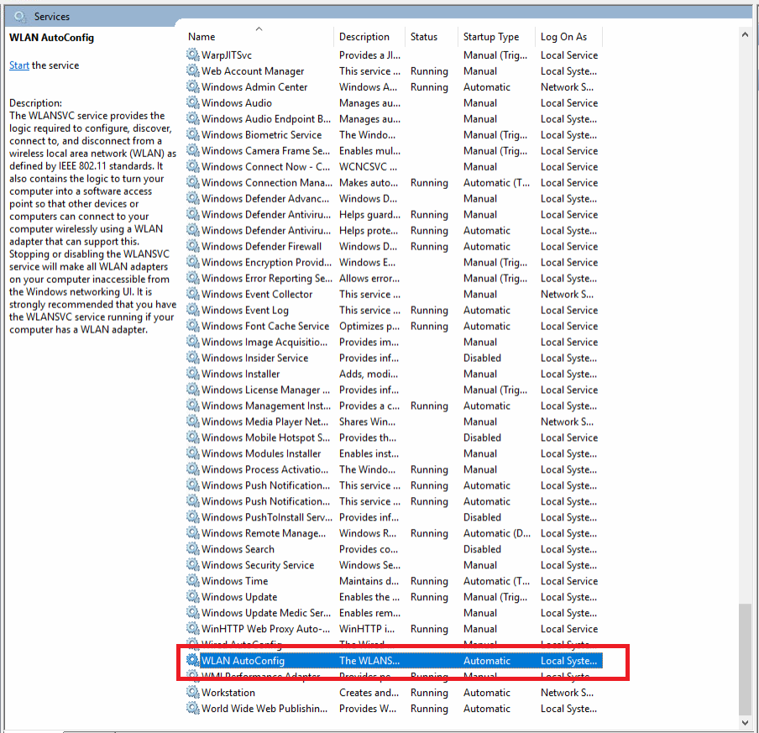Click the gear icon for Windows Admin Center
Screen dimensions: 759x733
[x=192, y=86]
